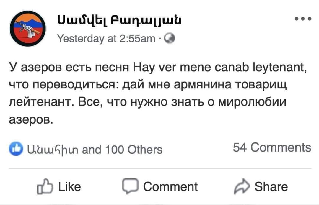Click the last word азеров in the post
The image size is (319, 205).
[x=31, y=120]
